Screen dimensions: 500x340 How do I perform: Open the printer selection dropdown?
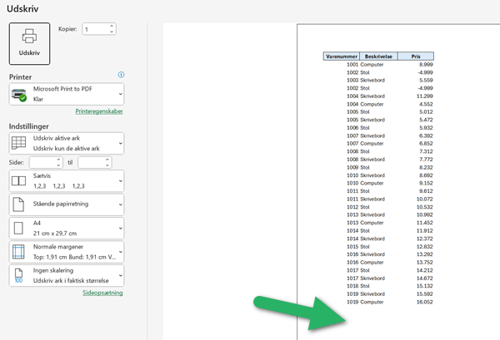pyautogui.click(x=121, y=93)
